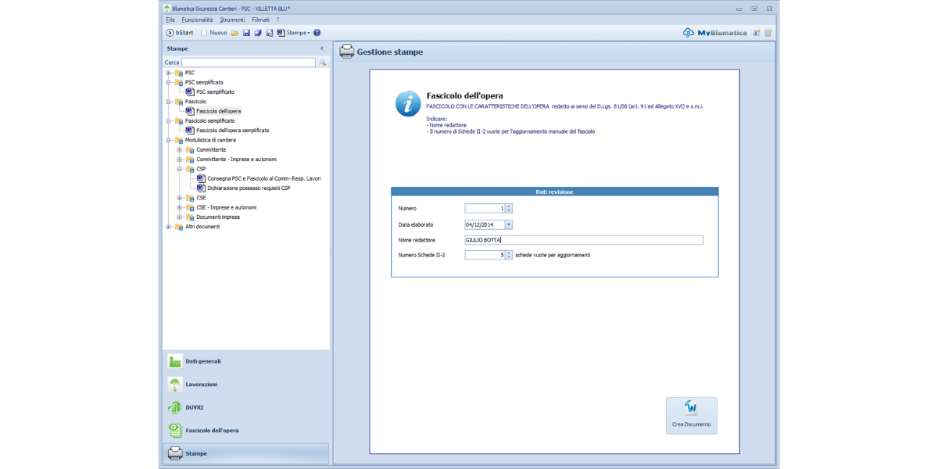Click the bStart arrow icon
The image size is (938, 469).
point(170,33)
